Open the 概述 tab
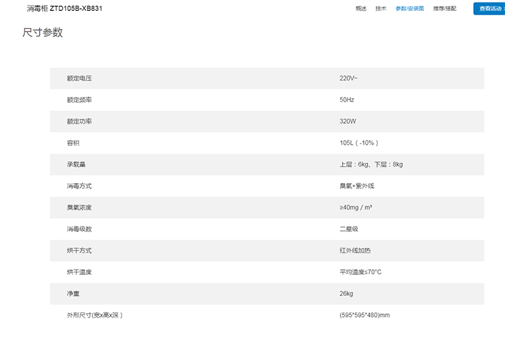505x338 pixels. click(361, 9)
